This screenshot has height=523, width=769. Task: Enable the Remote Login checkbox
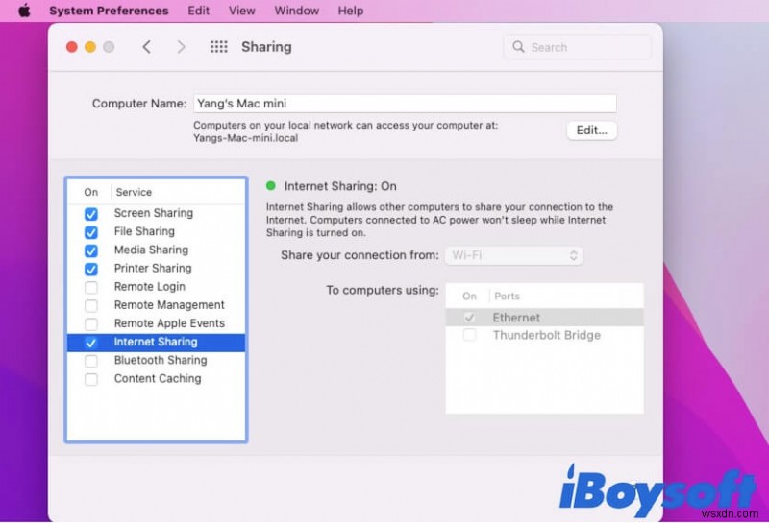coord(91,287)
